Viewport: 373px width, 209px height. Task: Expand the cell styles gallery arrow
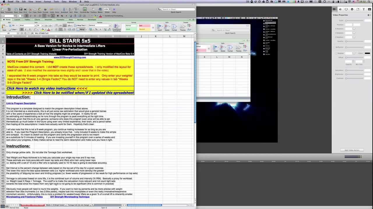pyautogui.click(x=153, y=28)
